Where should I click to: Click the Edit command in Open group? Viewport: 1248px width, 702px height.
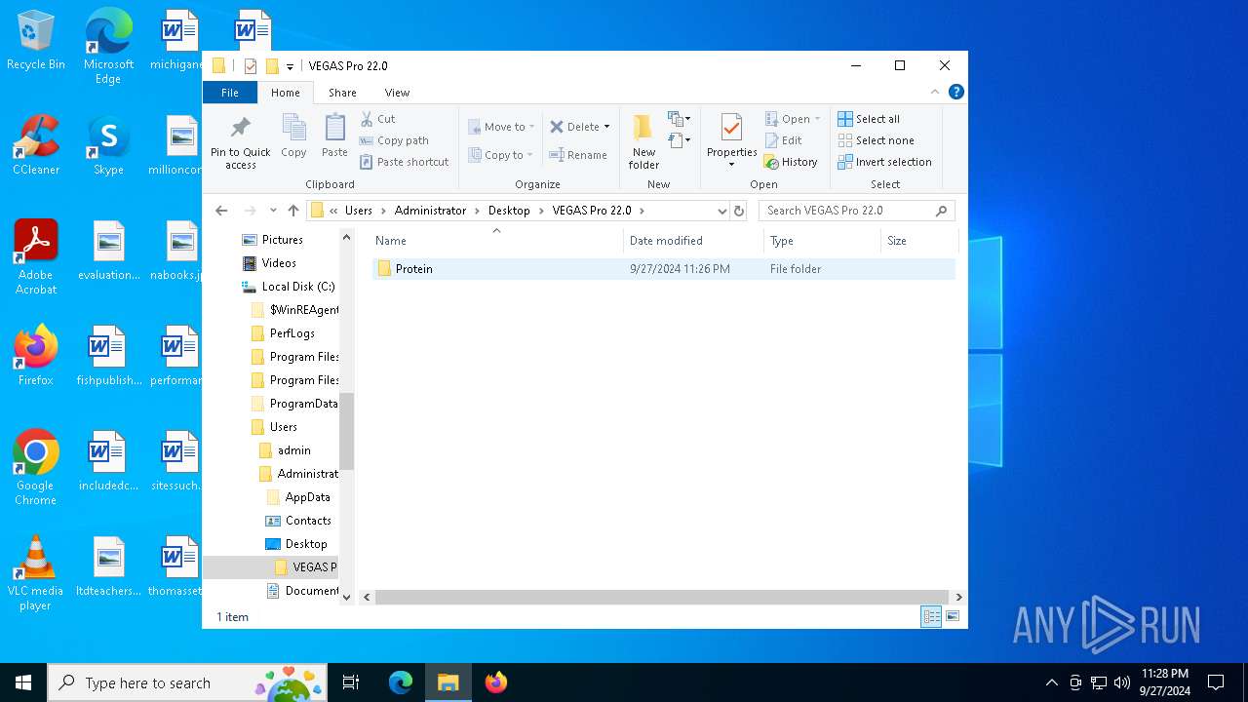point(783,140)
